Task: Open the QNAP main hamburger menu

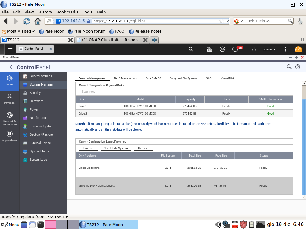Action: [x=10, y=49]
